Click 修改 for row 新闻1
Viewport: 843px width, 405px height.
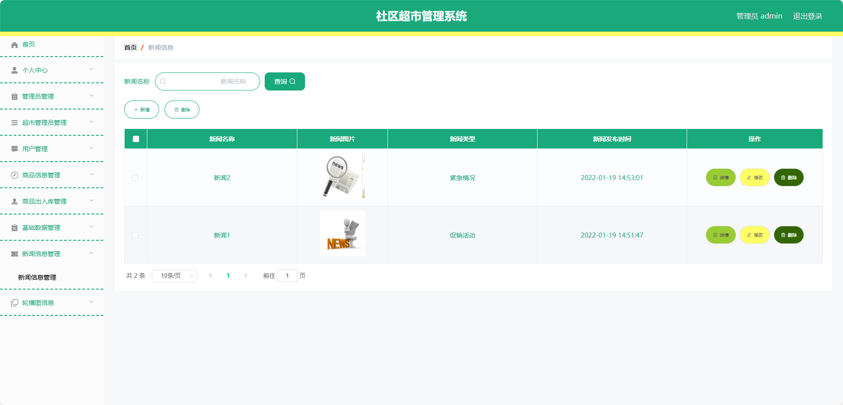(x=755, y=235)
